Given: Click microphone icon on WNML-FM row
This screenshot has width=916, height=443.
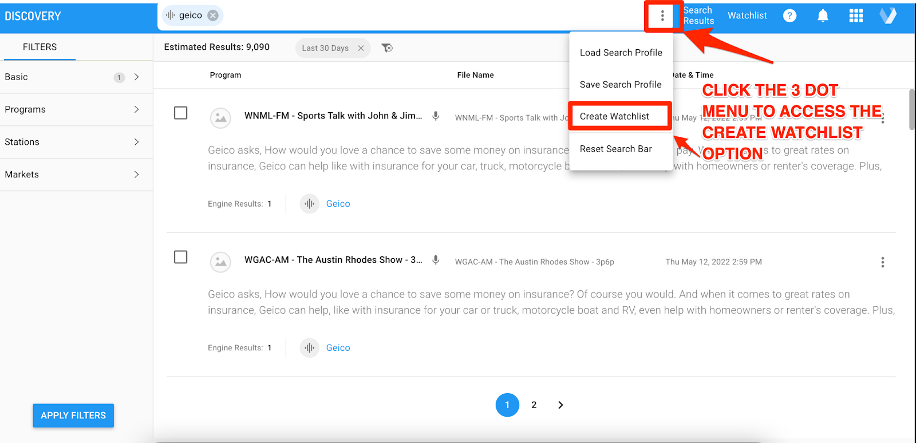Looking at the screenshot, I should point(436,116).
